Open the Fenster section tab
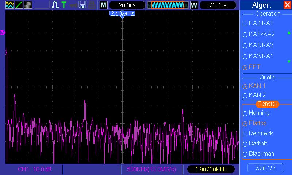Screen dimensions: 292x175 [268, 104]
